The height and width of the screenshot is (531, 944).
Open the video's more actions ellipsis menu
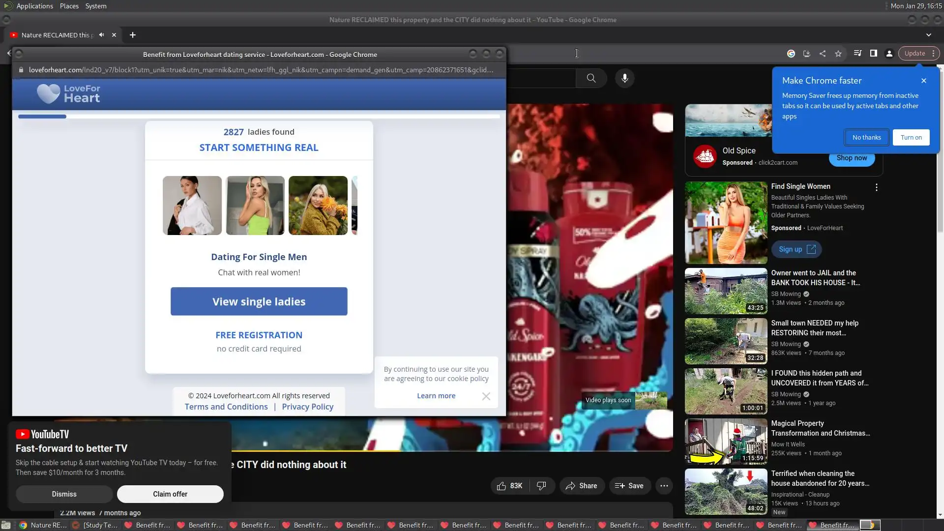[x=664, y=486]
